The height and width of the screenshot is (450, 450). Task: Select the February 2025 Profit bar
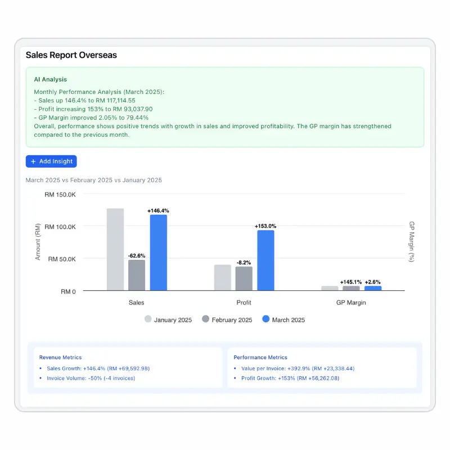click(244, 278)
